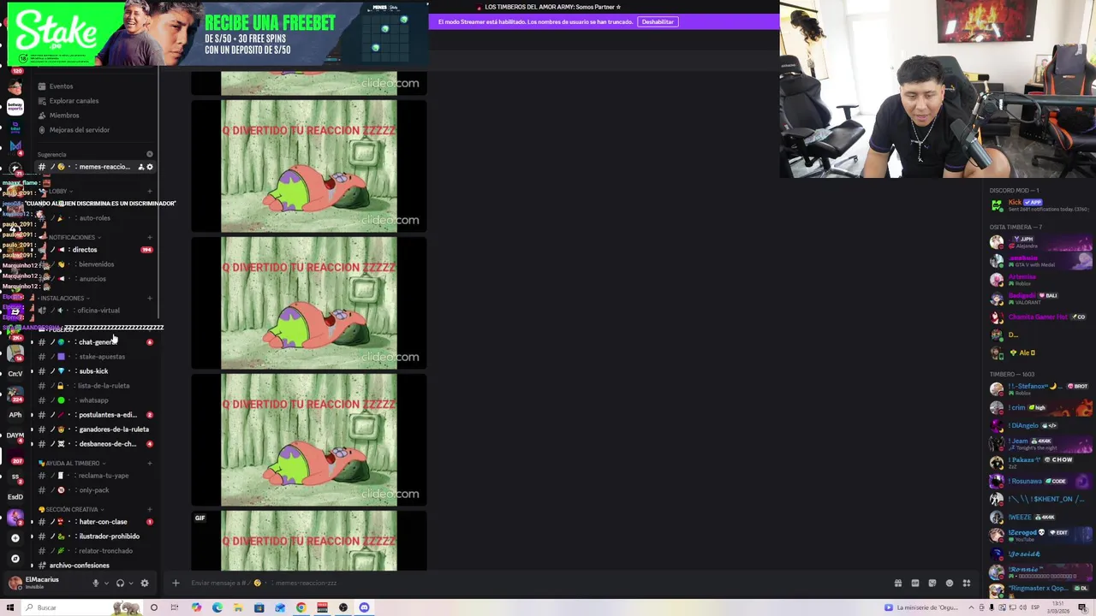Open microphone input options dropdown

pos(106,583)
